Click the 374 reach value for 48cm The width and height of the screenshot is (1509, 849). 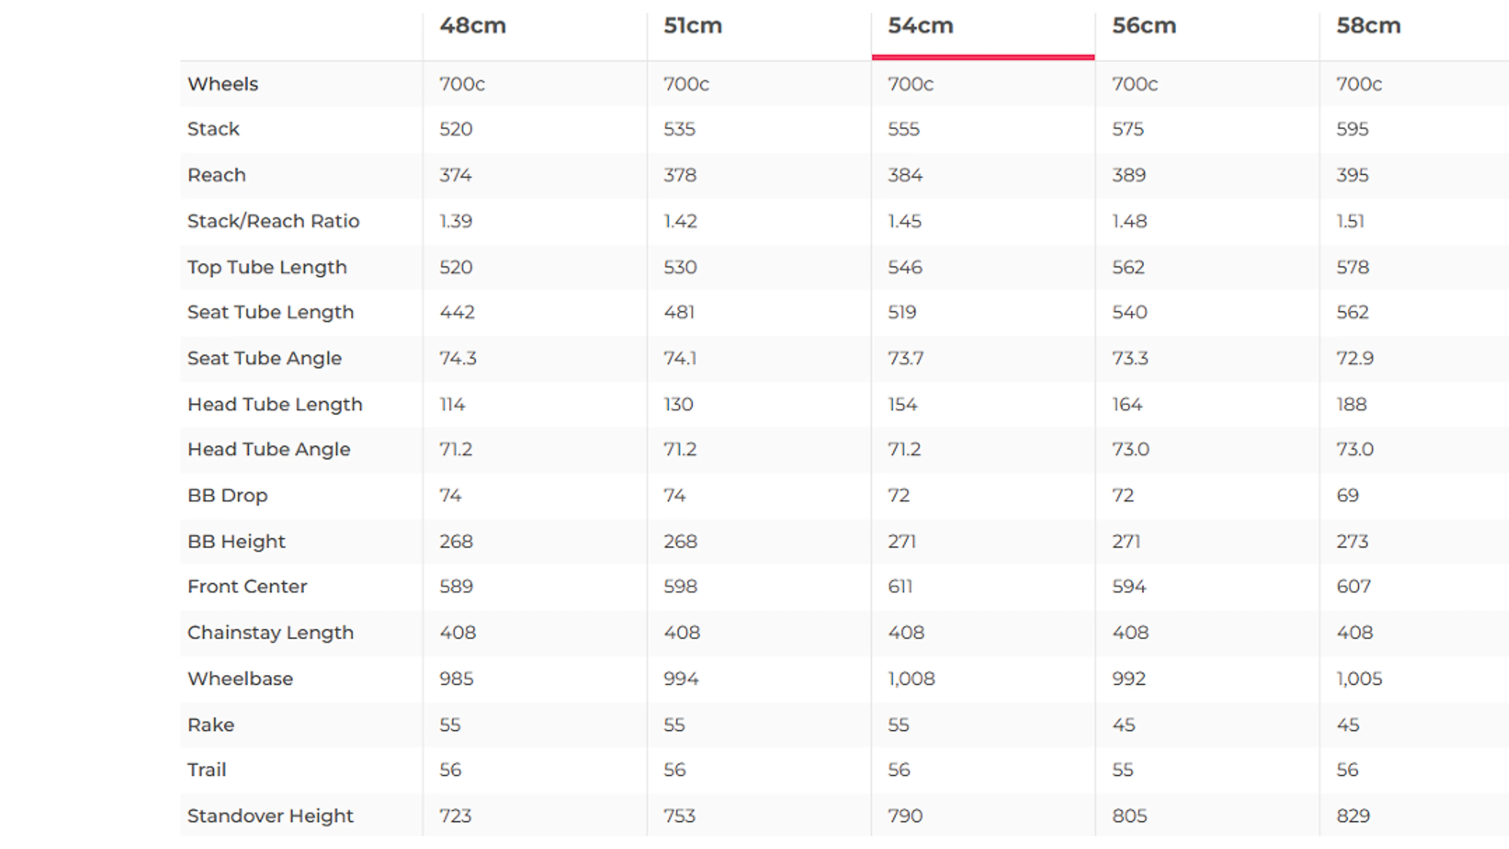click(456, 175)
